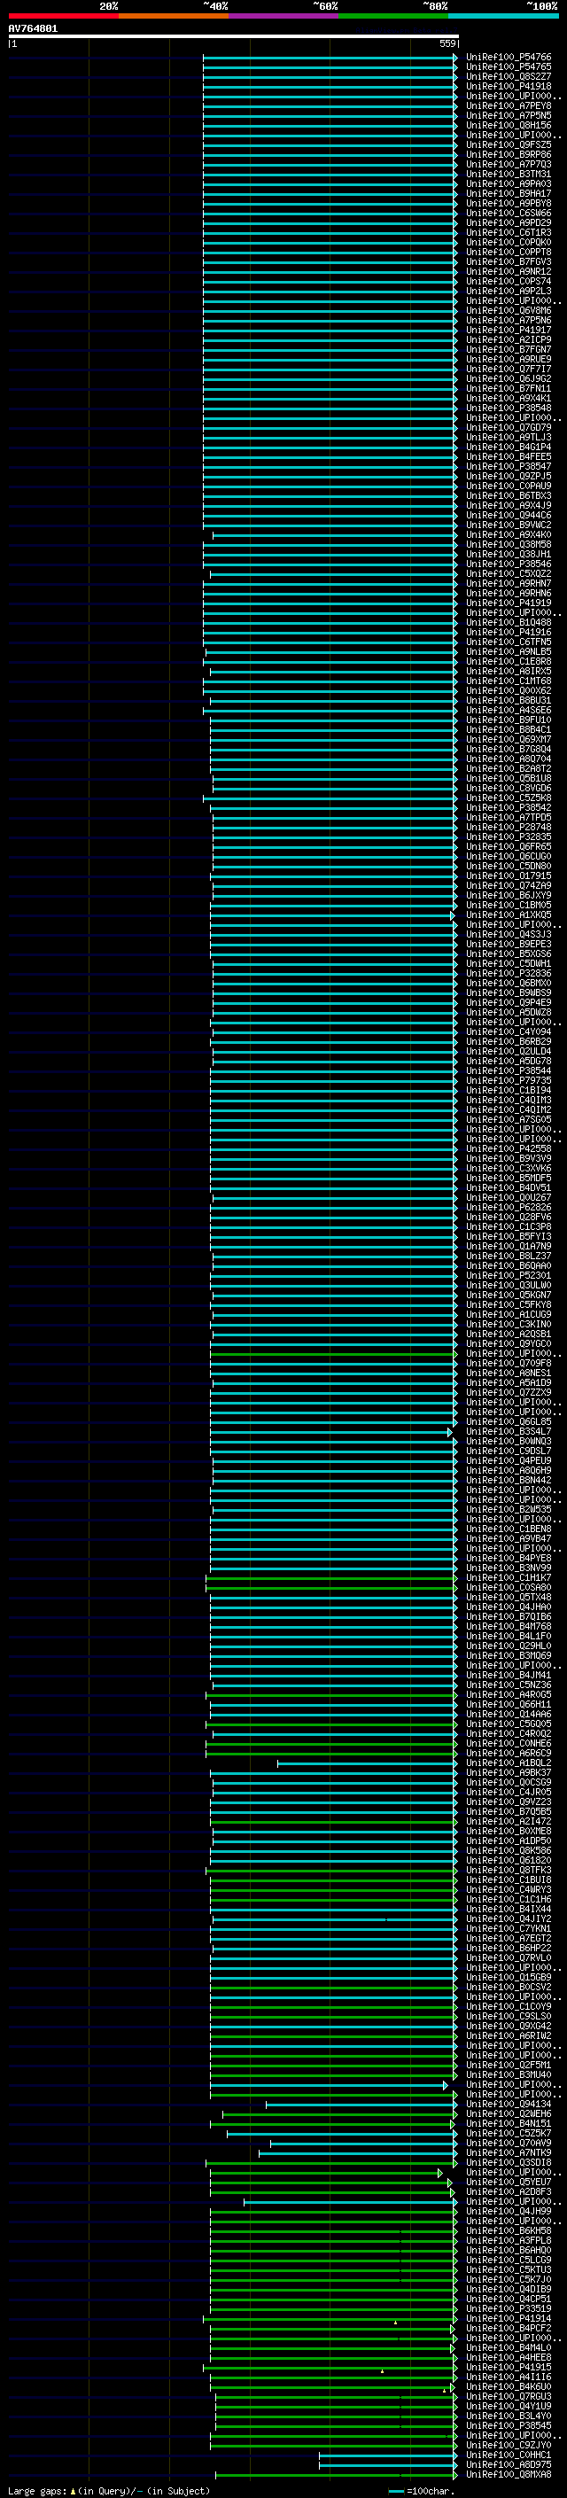The image size is (567, 2498).
Task: Click hit label UniRef100_A7P5N5
Action: [x=508, y=116]
